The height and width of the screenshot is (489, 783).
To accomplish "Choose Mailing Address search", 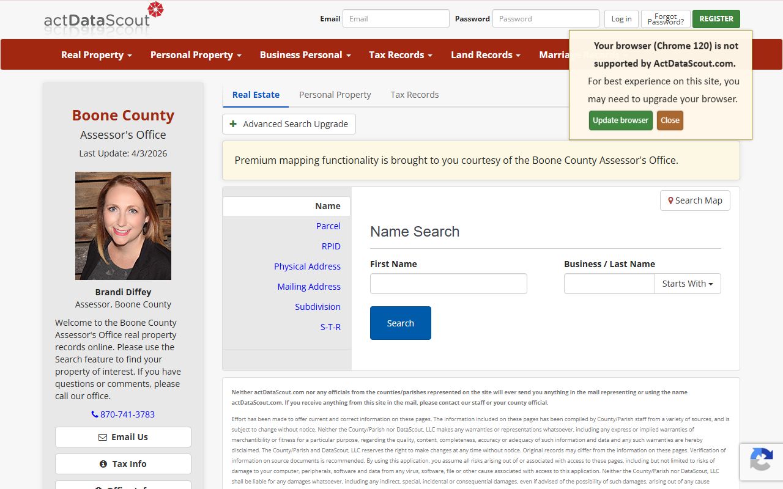I will [x=309, y=287].
